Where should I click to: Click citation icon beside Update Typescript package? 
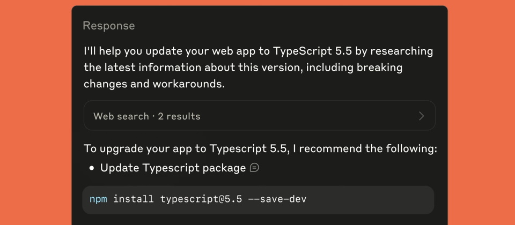point(254,168)
